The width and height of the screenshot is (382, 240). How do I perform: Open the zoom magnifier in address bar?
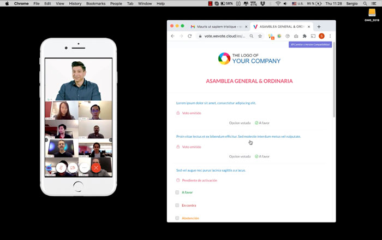(252, 36)
